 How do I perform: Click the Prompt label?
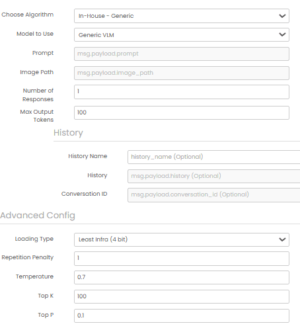tap(43, 53)
